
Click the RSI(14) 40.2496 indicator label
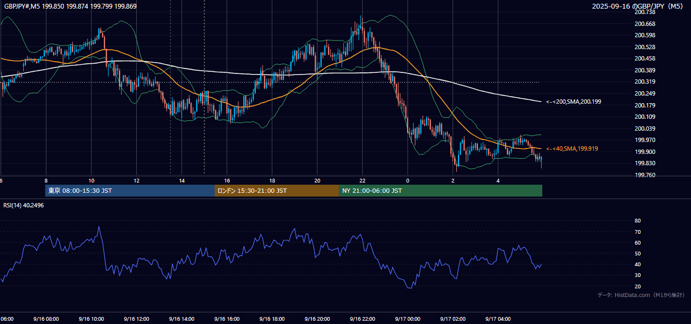[x=24, y=205]
